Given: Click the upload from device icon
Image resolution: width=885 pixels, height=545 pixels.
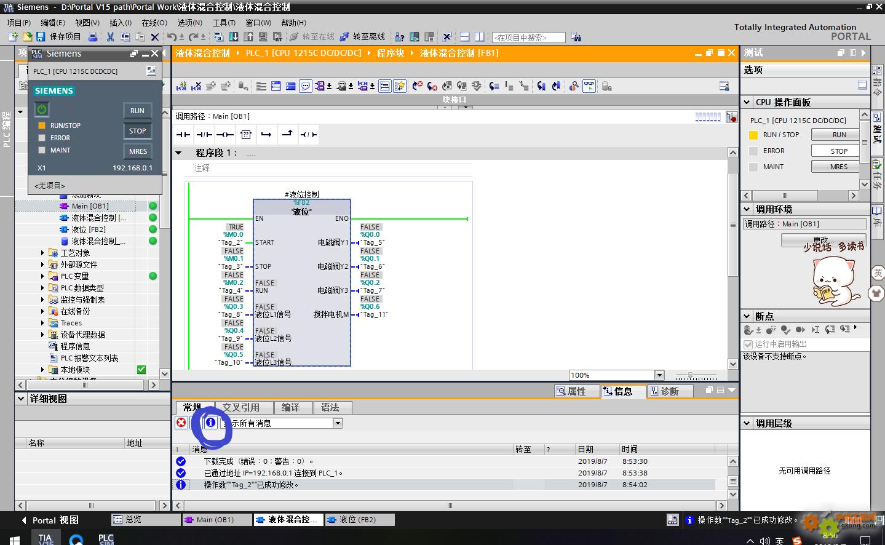Looking at the screenshot, I should click(x=248, y=37).
